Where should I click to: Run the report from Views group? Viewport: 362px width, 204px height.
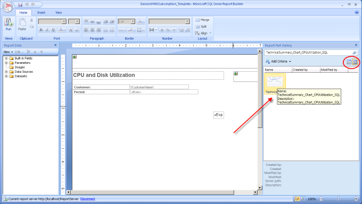9,24
